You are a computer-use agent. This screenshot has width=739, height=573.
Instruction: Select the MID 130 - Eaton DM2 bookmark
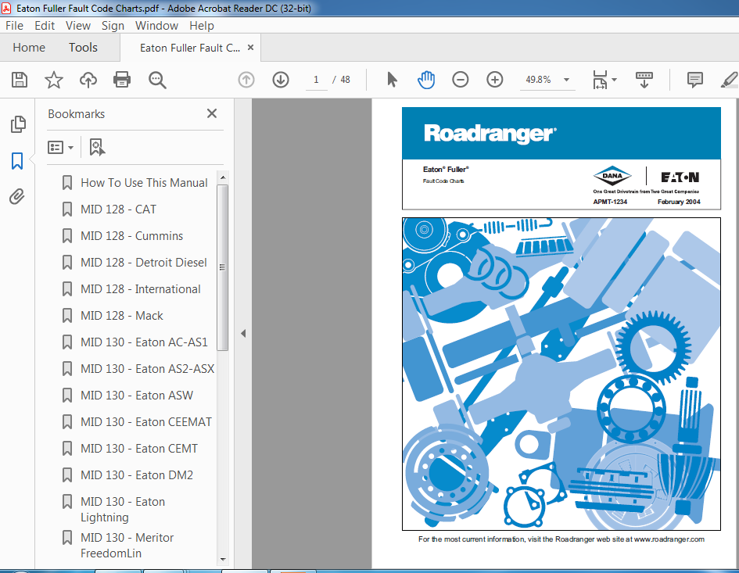pyautogui.click(x=137, y=475)
